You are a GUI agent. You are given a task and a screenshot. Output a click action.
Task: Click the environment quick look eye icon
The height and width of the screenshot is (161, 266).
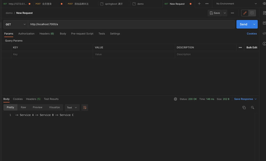click(x=264, y=4)
